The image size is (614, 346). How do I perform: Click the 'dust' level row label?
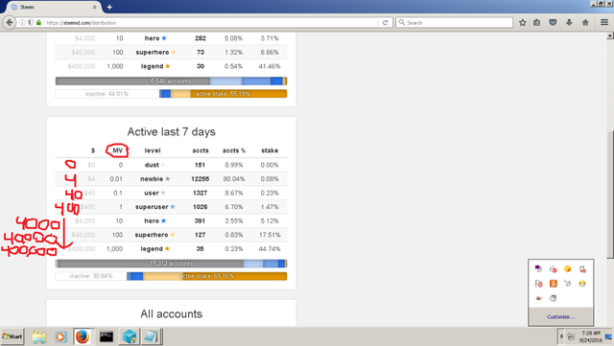point(152,165)
